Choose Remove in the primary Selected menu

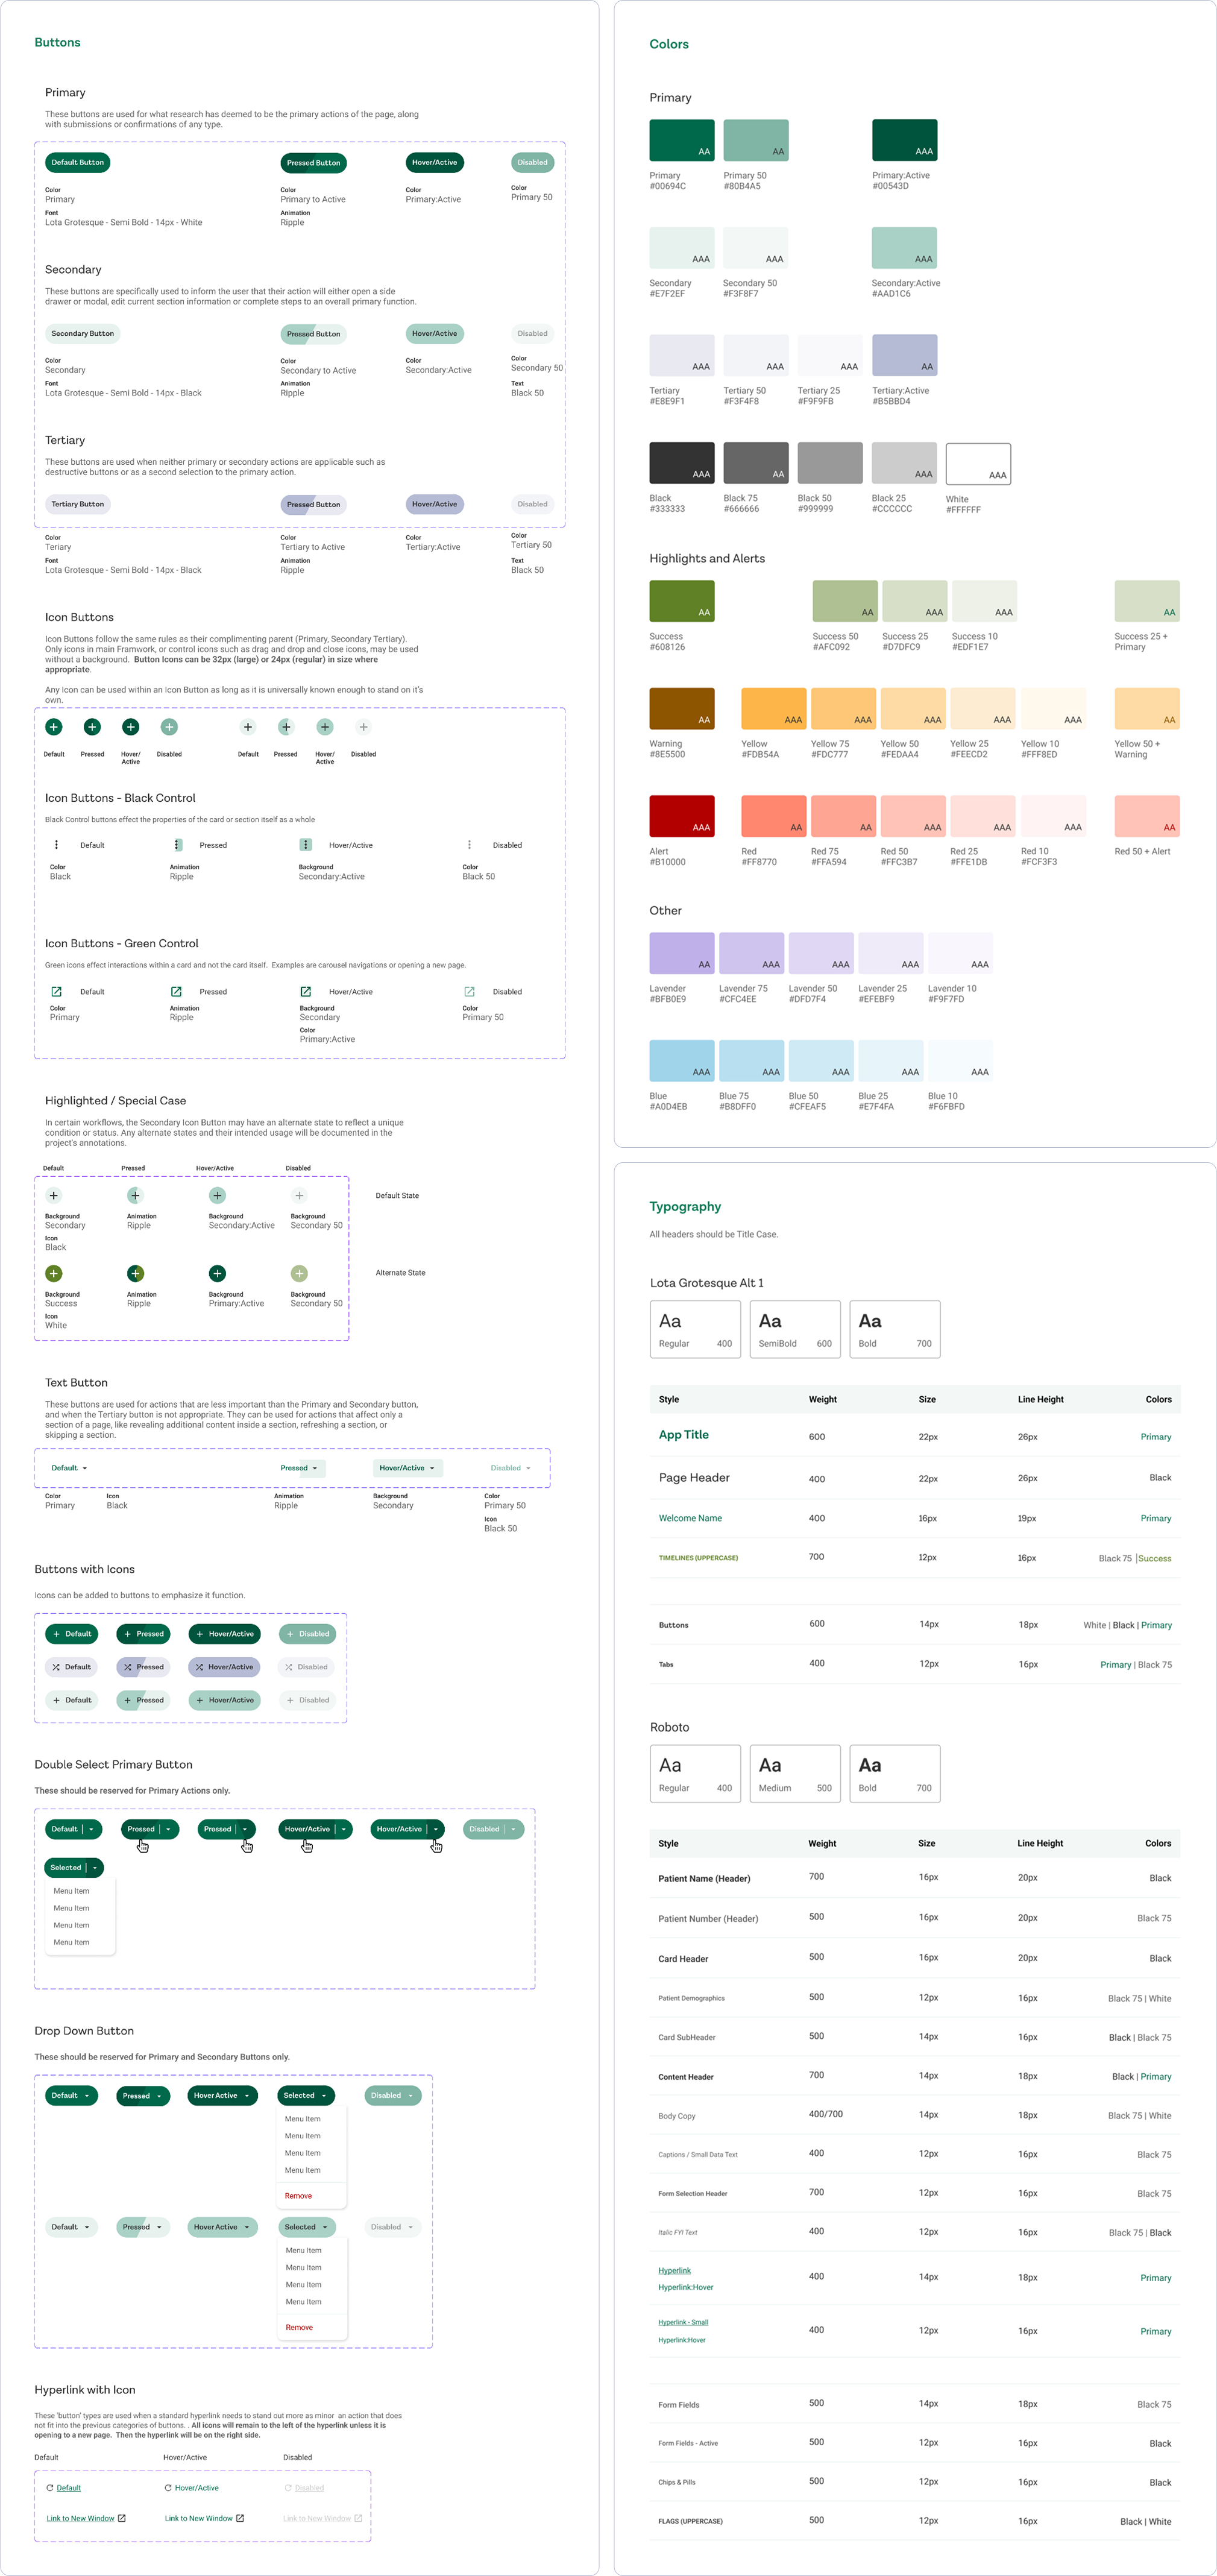tap(298, 2196)
